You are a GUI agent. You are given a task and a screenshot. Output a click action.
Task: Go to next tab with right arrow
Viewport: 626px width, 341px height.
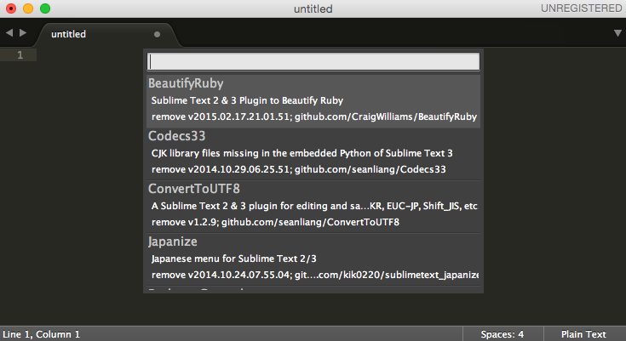[x=23, y=32]
